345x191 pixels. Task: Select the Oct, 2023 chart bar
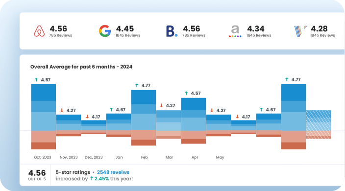click(43, 117)
